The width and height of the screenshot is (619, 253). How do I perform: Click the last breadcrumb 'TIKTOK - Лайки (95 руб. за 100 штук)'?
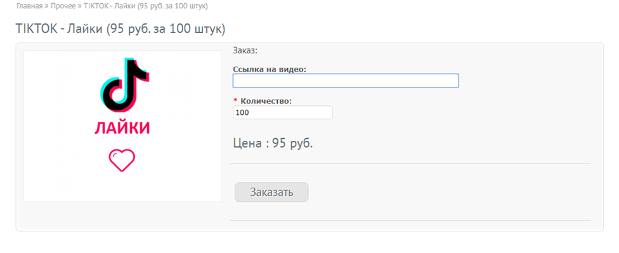pos(146,6)
